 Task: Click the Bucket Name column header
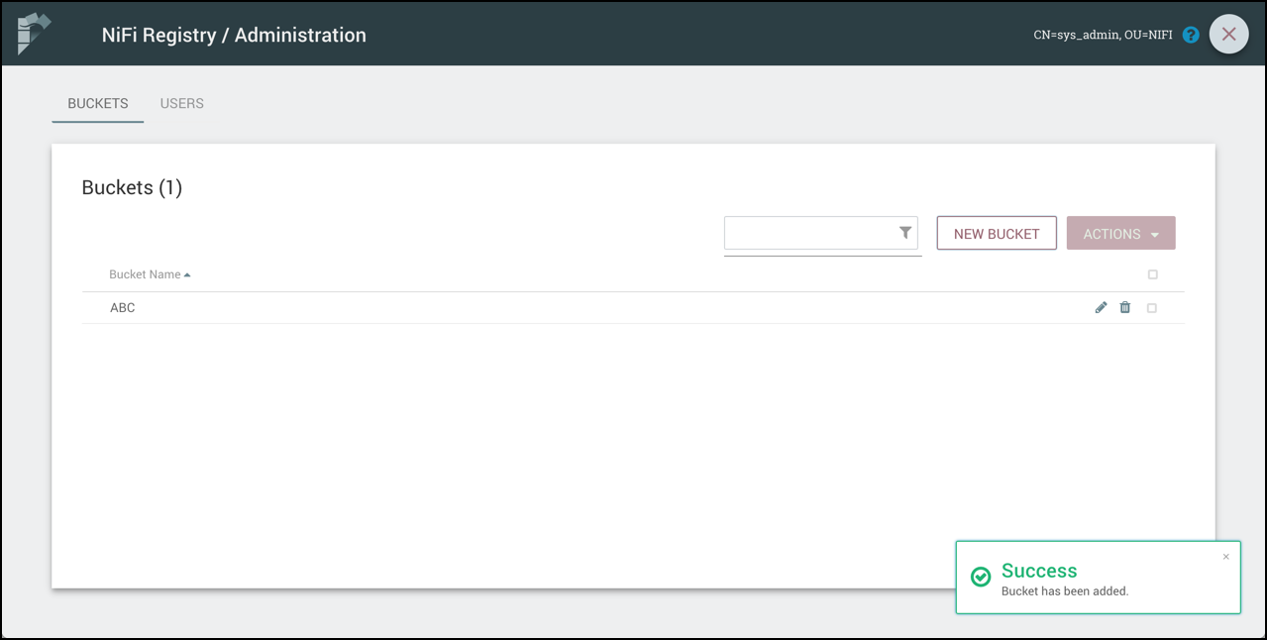(144, 273)
